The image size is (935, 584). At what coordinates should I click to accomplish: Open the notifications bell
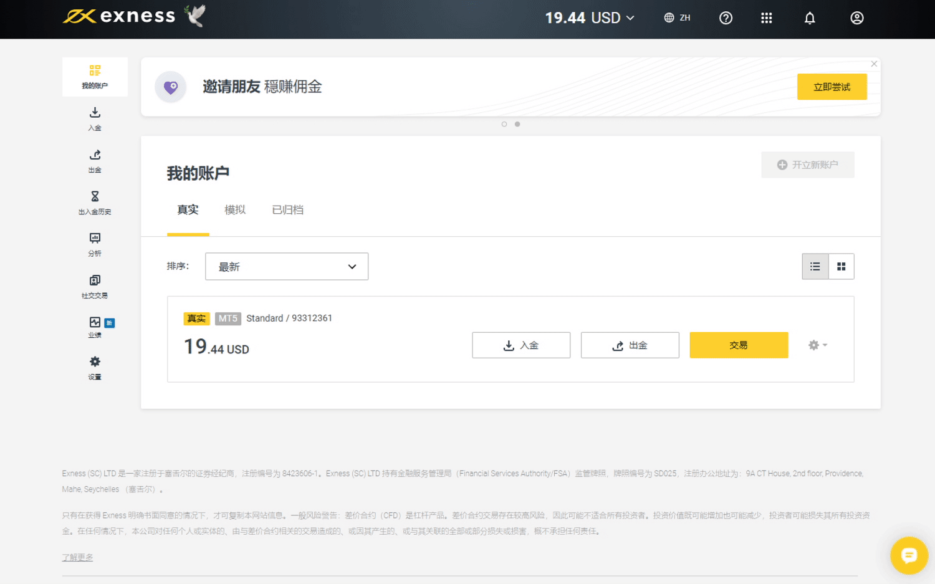tap(810, 18)
